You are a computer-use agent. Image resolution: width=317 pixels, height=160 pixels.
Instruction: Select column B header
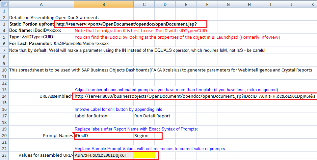[103, 4]
